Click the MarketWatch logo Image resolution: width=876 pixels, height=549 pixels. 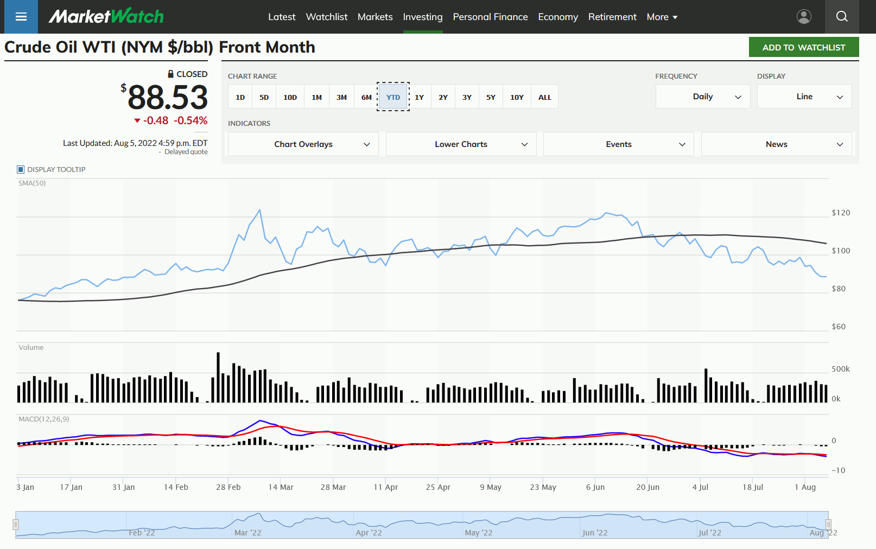click(106, 16)
